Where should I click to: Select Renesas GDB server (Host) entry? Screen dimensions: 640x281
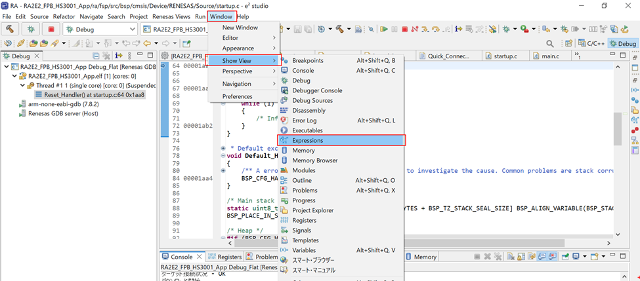click(x=59, y=113)
